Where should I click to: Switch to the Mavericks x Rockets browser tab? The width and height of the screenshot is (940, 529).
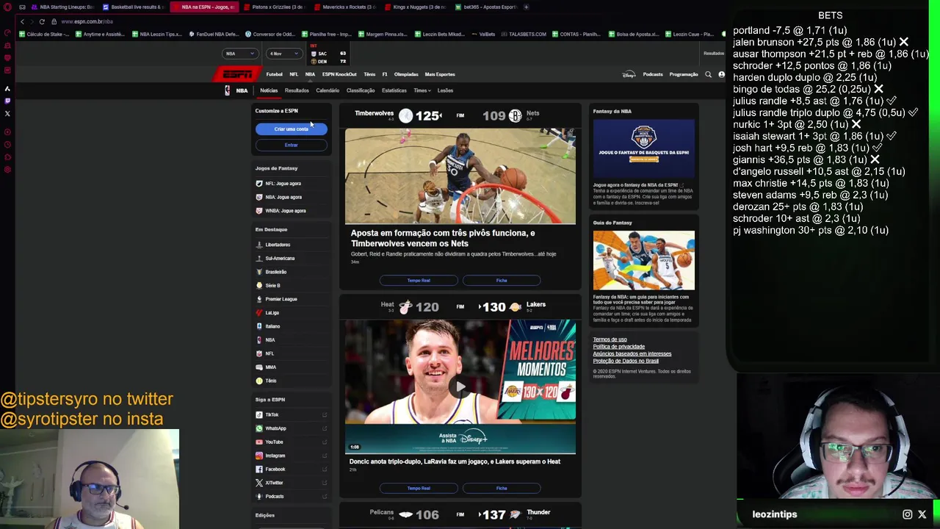tap(347, 7)
